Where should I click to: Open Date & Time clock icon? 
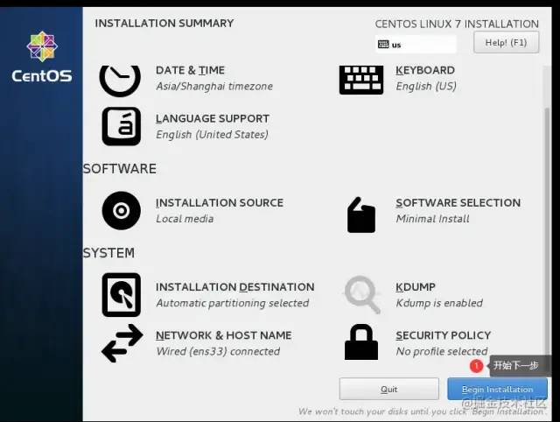(120, 81)
